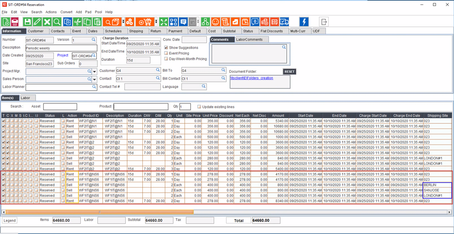Open the shopping cart tool
Screen dimensions: 454x234
coord(145,21)
